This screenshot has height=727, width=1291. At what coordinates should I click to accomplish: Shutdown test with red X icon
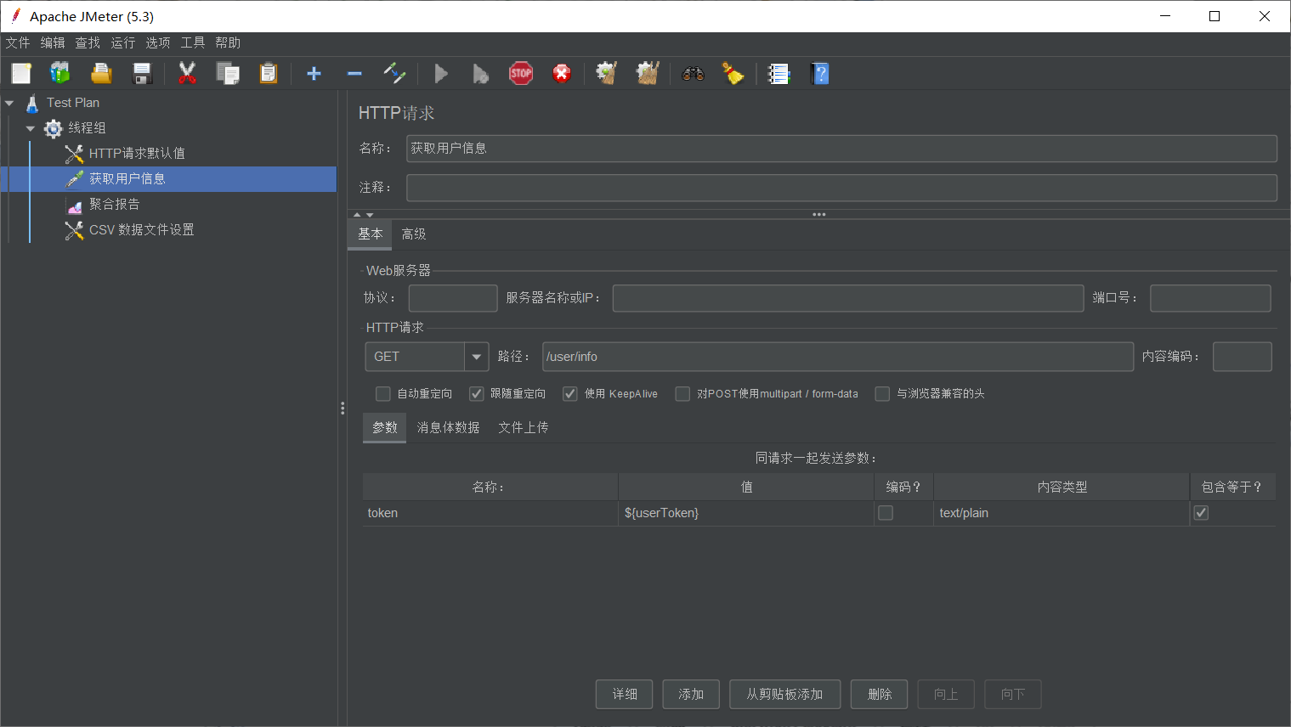562,74
